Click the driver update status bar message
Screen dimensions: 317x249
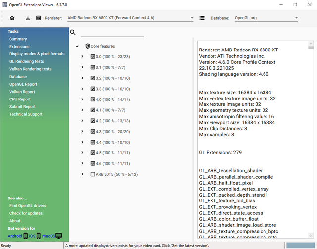pyautogui.click(x=137, y=246)
